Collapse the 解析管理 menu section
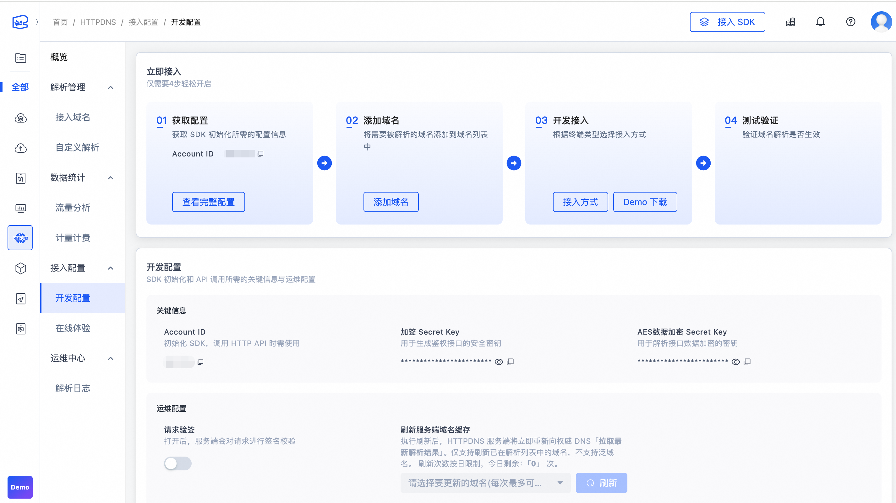896x503 pixels. (x=111, y=87)
